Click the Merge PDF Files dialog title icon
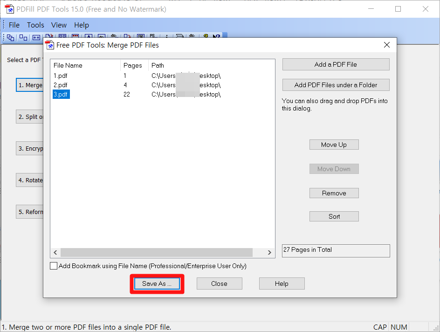The image size is (440, 332). (50, 45)
